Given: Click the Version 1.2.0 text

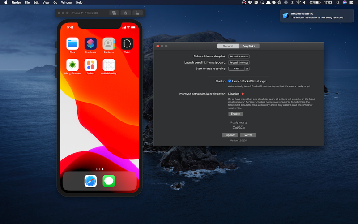Looking at the screenshot, I should [239, 141].
